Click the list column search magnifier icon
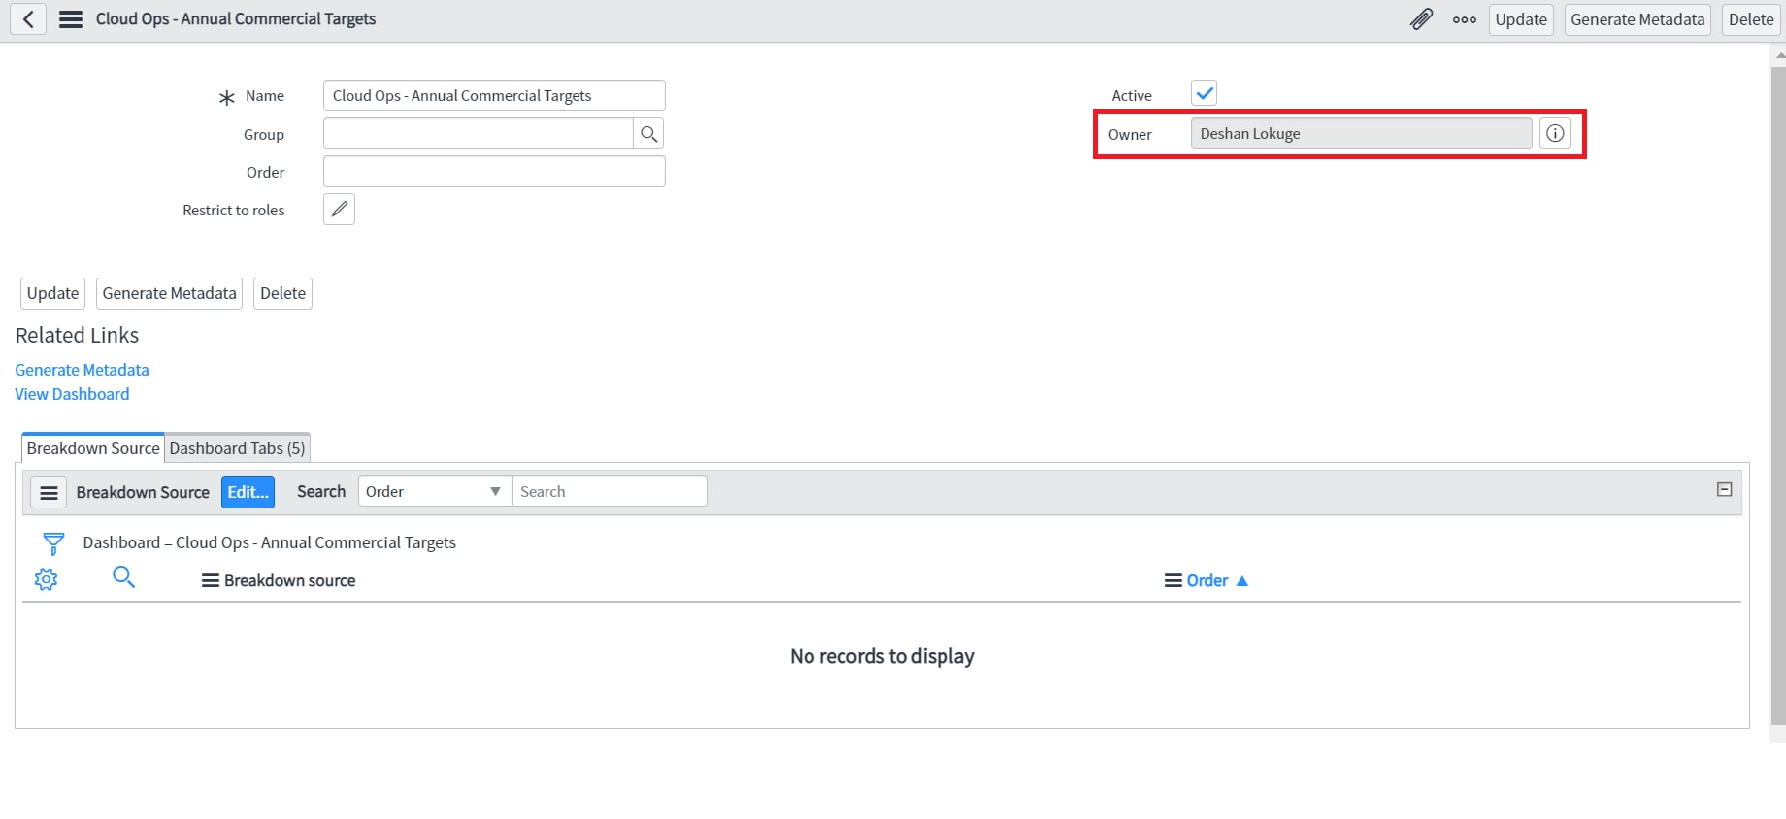The image size is (1786, 819). tap(123, 577)
